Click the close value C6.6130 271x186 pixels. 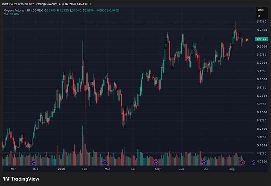click(88, 10)
